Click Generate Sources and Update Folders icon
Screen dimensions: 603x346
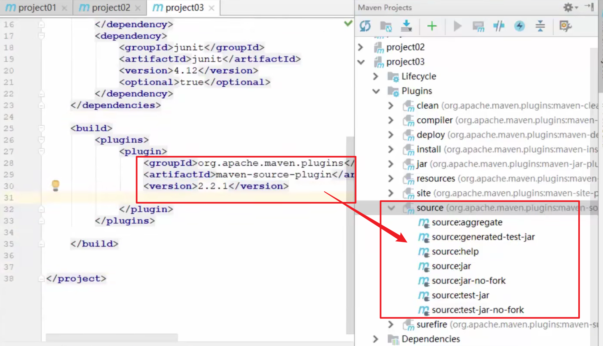386,26
